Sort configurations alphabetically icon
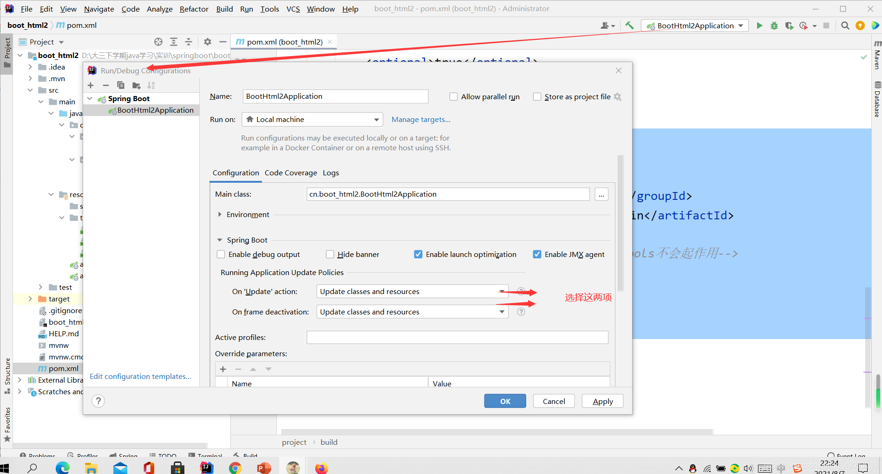Viewport: 882px width, 474px height. [151, 85]
